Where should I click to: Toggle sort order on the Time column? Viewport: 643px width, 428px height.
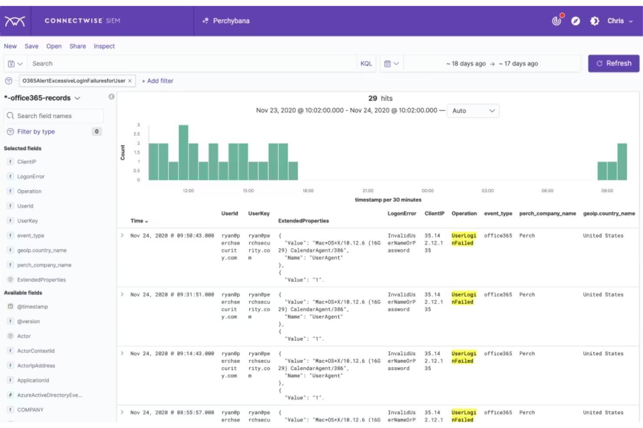pyautogui.click(x=146, y=221)
